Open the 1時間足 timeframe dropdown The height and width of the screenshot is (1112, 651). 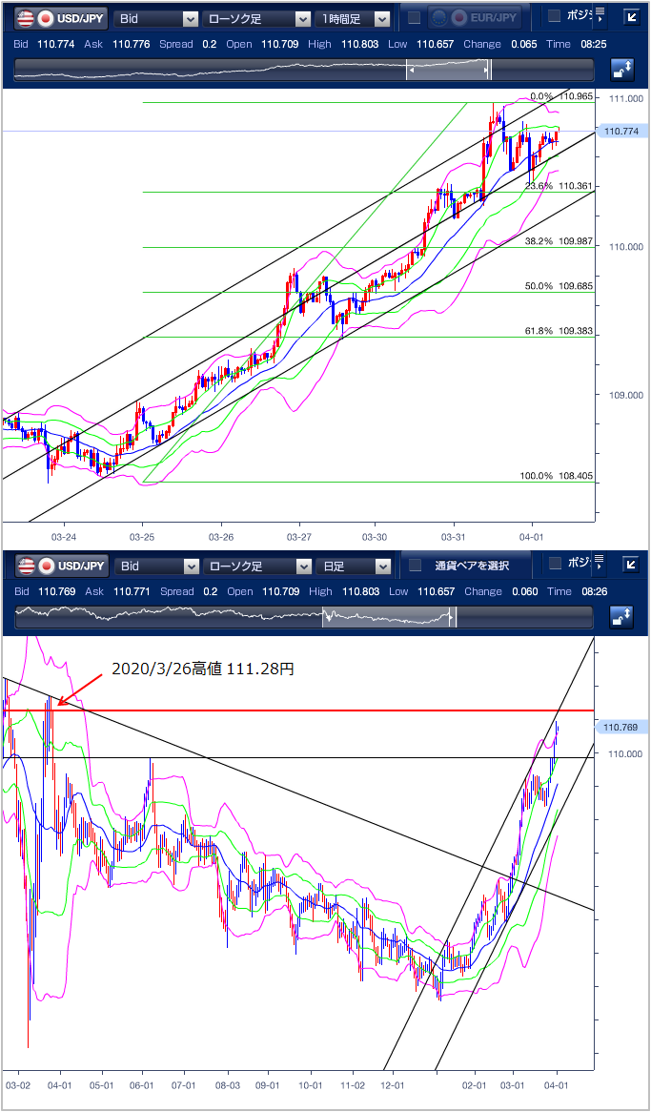click(354, 18)
